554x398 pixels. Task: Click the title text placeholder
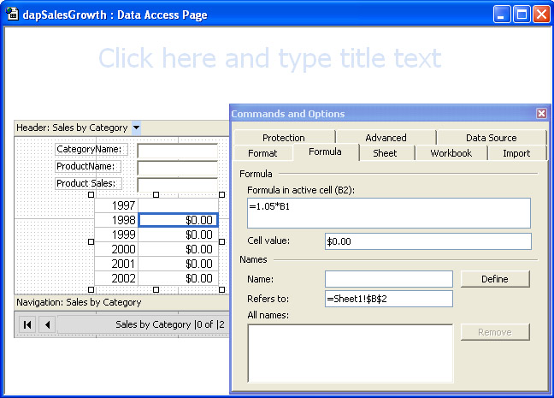[x=269, y=58]
